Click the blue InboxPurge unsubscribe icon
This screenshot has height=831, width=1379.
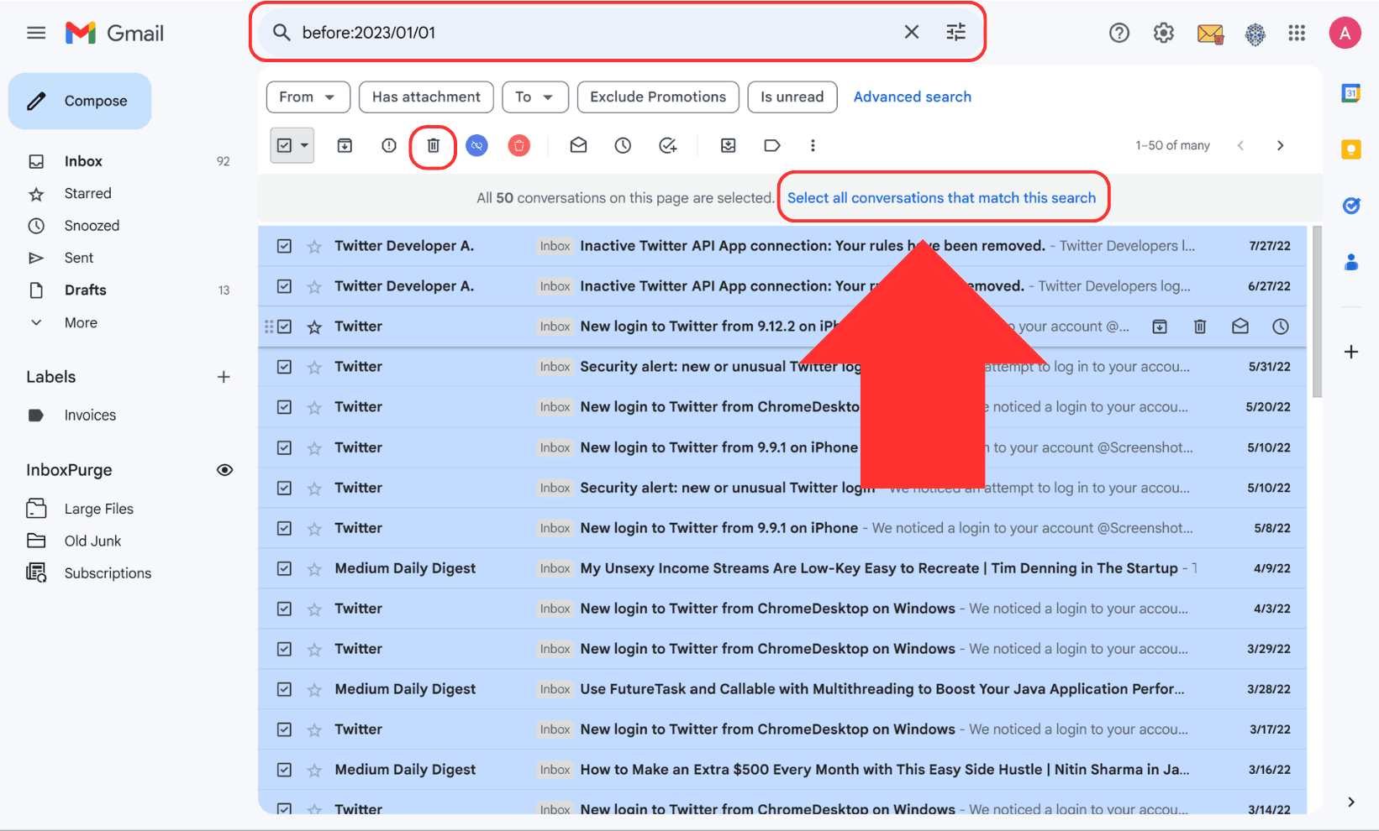coord(476,145)
